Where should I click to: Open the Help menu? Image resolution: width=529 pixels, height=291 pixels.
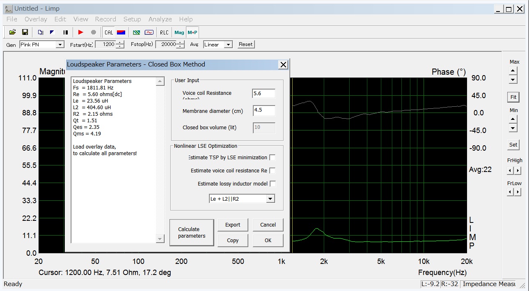coord(186,19)
